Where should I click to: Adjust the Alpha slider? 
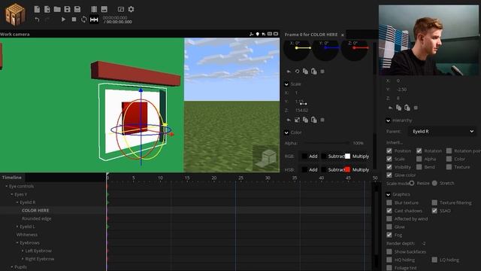[x=327, y=143]
